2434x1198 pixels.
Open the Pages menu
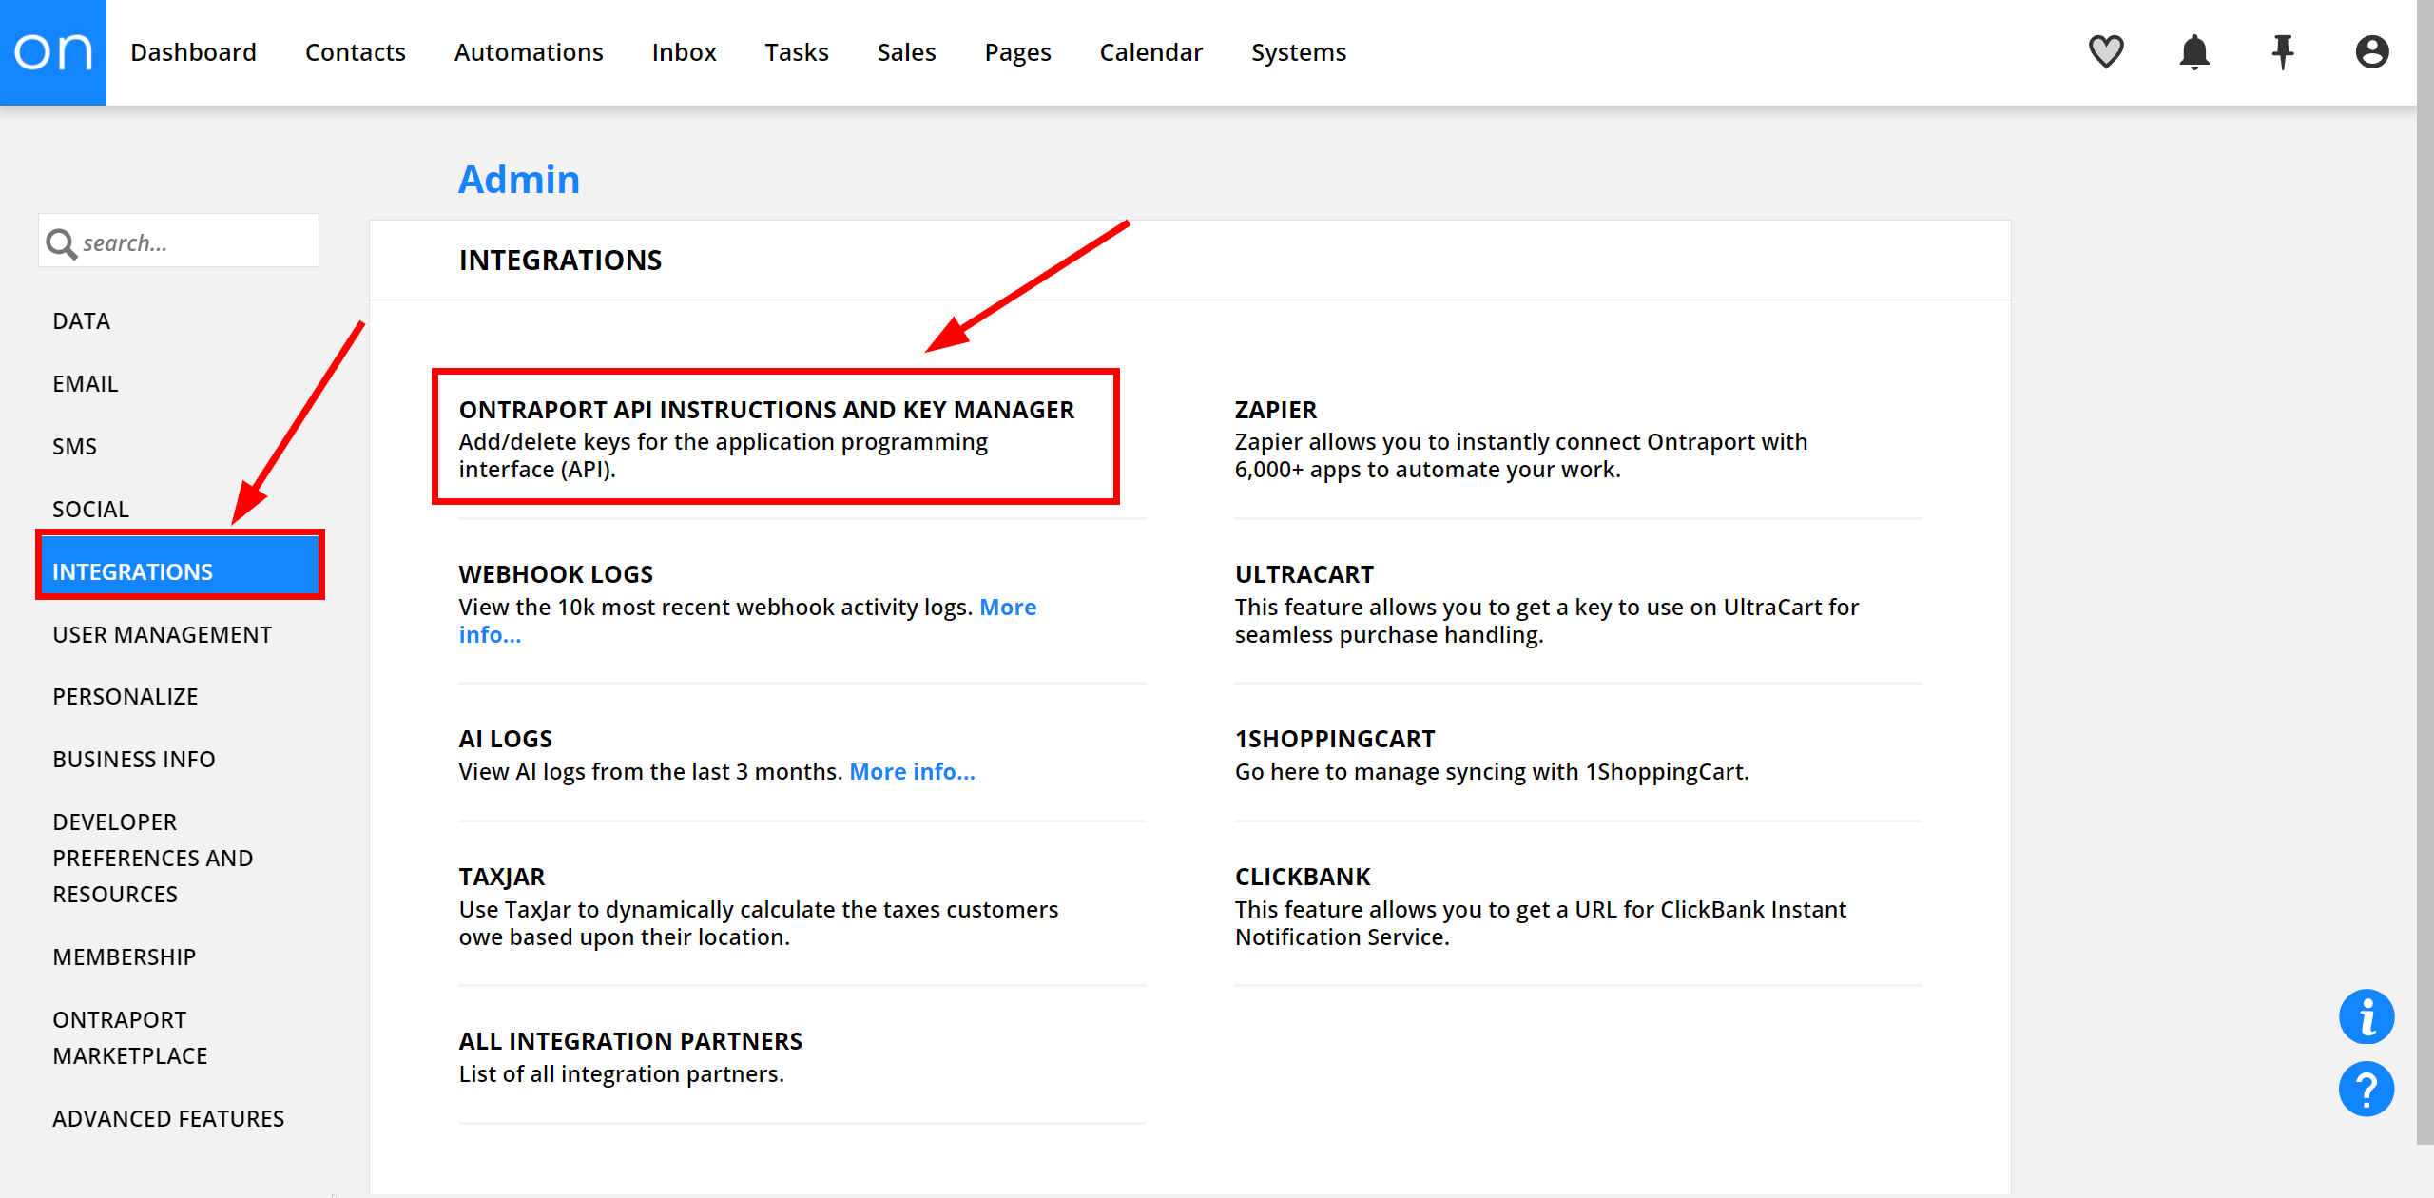[x=1017, y=52]
